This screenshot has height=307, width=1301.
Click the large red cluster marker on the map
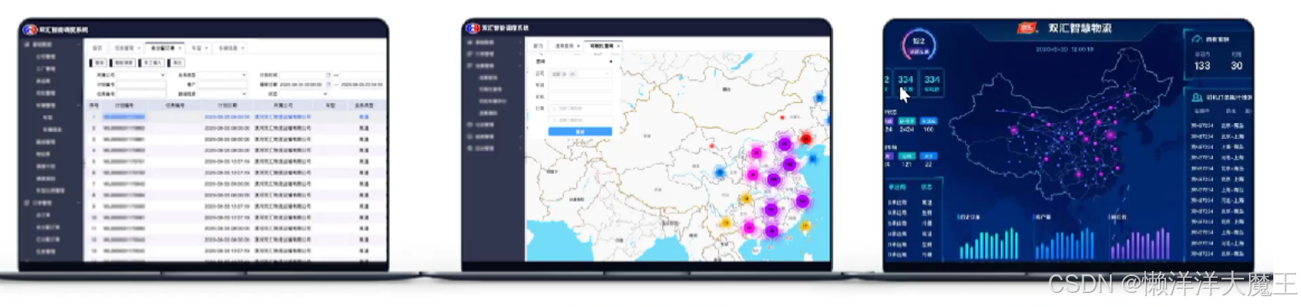click(806, 139)
